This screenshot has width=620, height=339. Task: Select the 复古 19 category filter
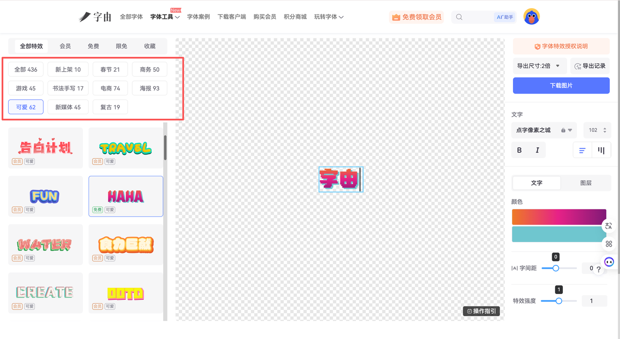110,107
